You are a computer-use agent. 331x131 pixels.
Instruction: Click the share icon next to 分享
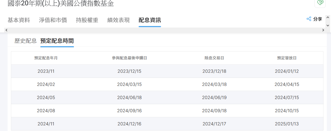tap(309, 19)
